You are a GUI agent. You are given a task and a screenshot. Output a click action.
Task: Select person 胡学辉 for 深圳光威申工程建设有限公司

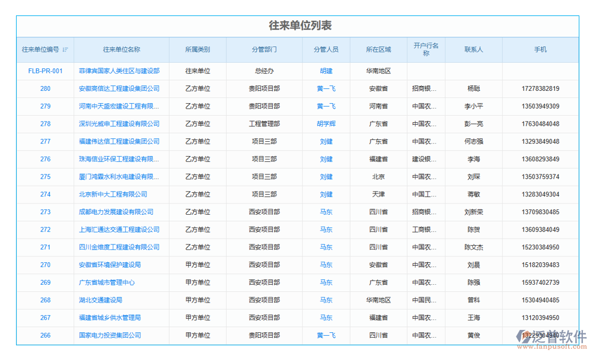click(325, 124)
